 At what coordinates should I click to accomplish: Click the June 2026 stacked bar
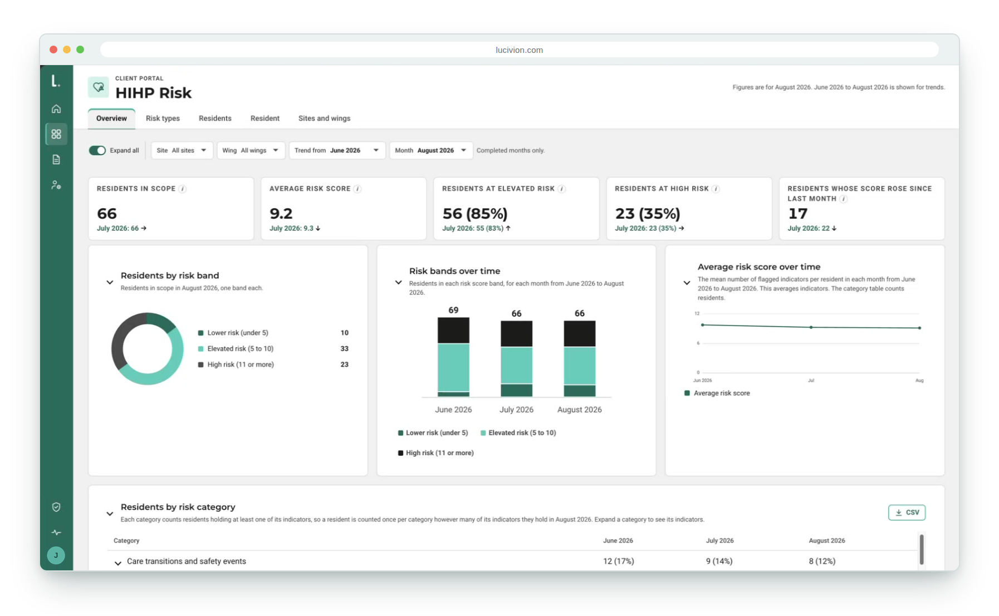click(453, 357)
